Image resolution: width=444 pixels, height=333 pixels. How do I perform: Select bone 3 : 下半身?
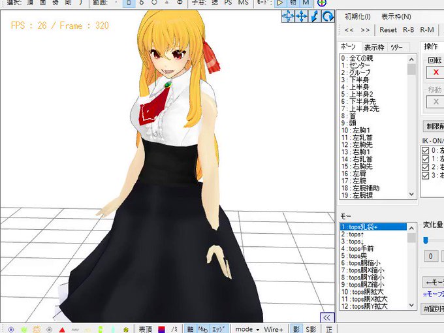pyautogui.click(x=373, y=80)
